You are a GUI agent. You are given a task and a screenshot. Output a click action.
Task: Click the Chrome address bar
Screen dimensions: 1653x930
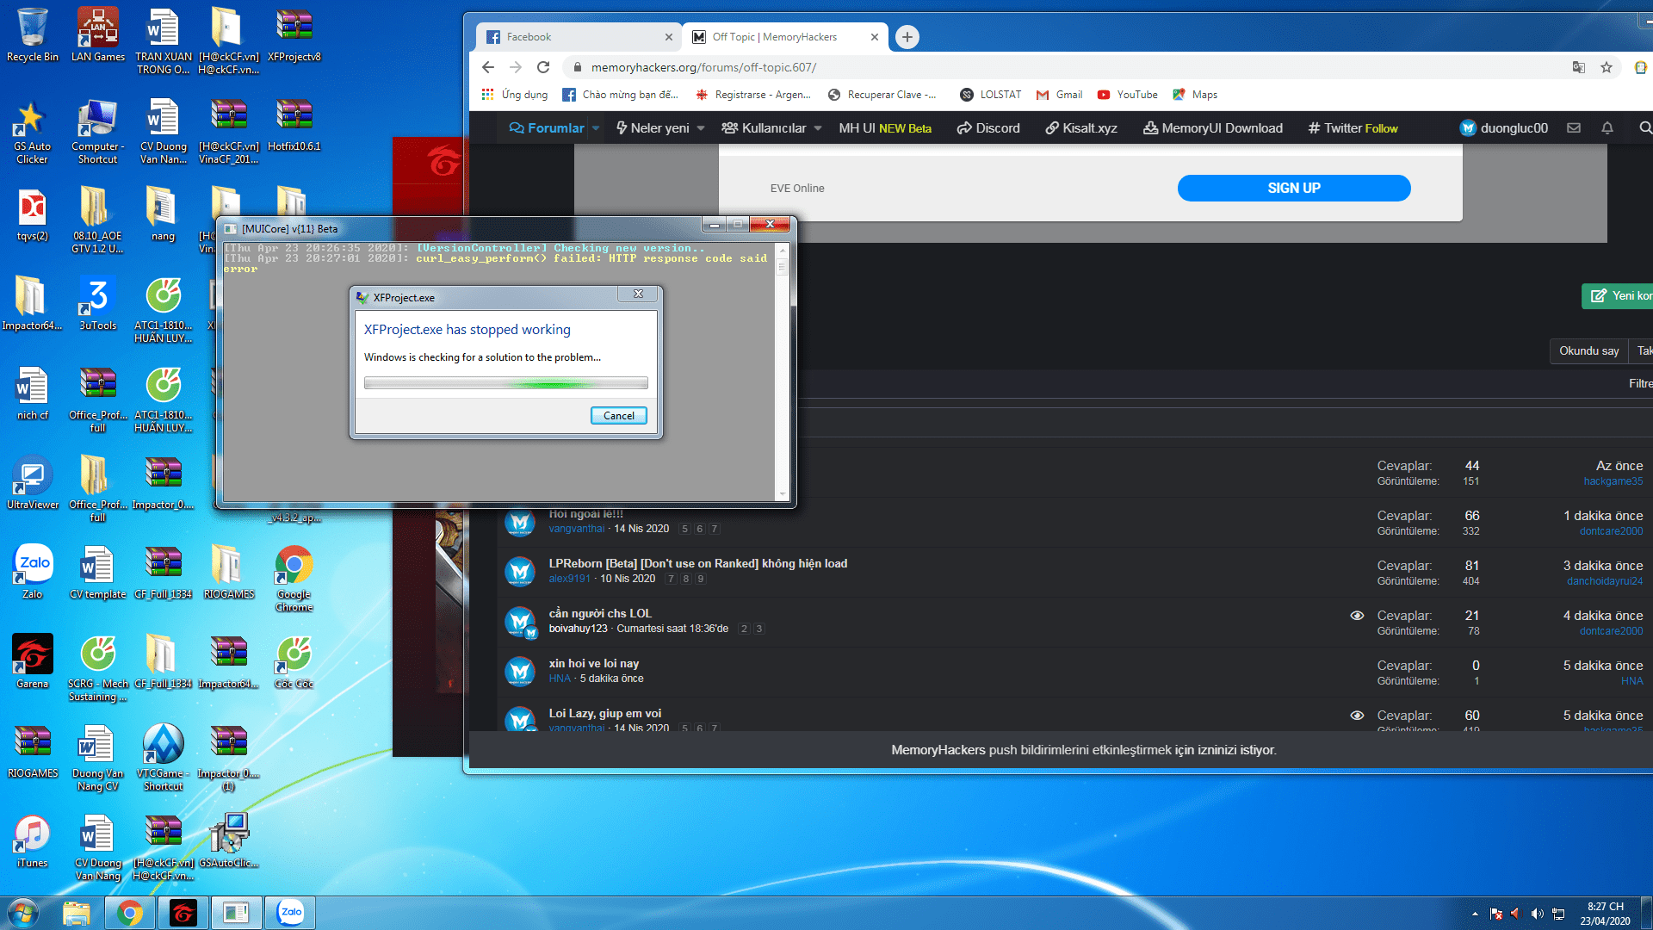(x=1068, y=67)
